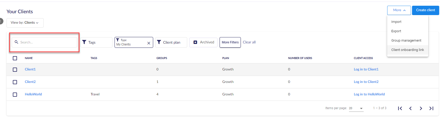Screen dimensions: 440x118
Task: Tick the select-all checkbox in header
Action: [15, 58]
